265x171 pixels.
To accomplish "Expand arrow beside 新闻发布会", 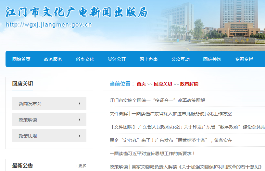I will pyautogui.click(x=79, y=104).
